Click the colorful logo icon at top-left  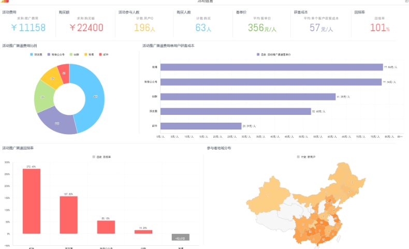coord(5,2)
